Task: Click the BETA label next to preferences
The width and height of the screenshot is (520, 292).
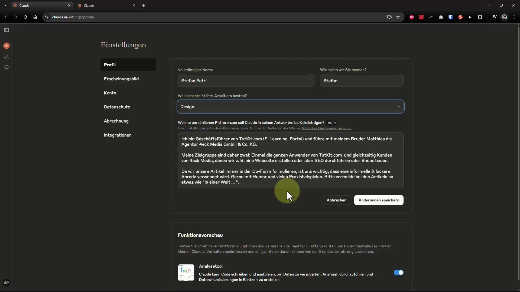Action: tap(332, 123)
